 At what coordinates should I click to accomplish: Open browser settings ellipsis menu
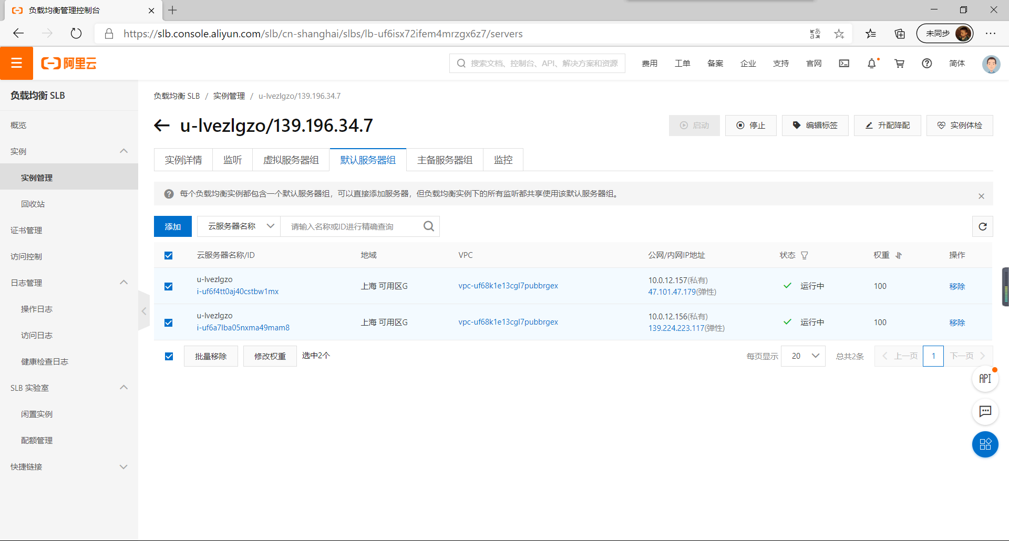991,34
